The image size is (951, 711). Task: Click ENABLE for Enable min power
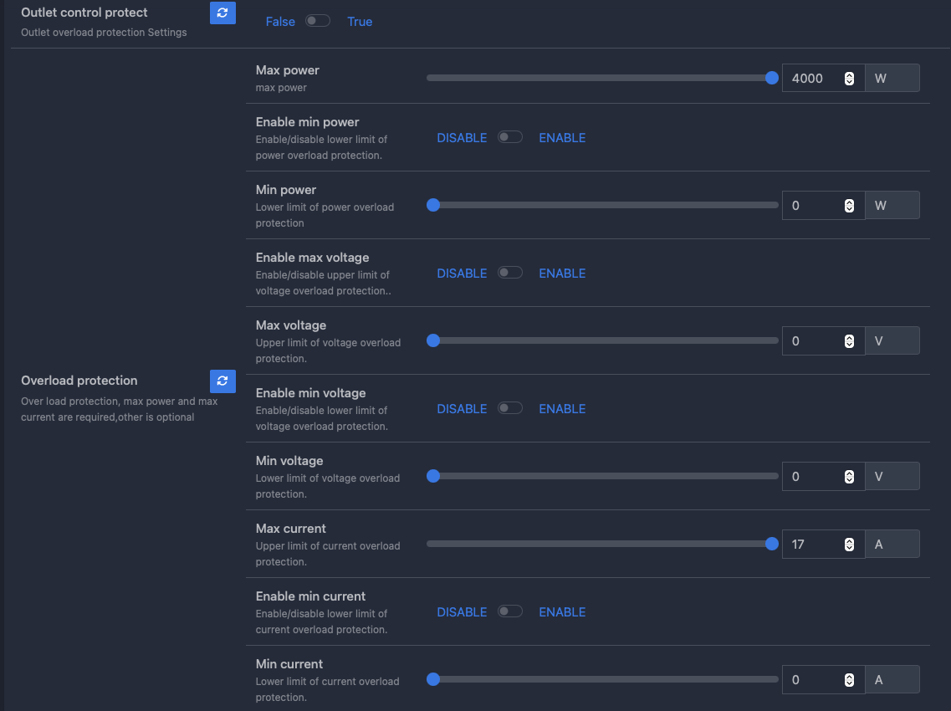[562, 138]
